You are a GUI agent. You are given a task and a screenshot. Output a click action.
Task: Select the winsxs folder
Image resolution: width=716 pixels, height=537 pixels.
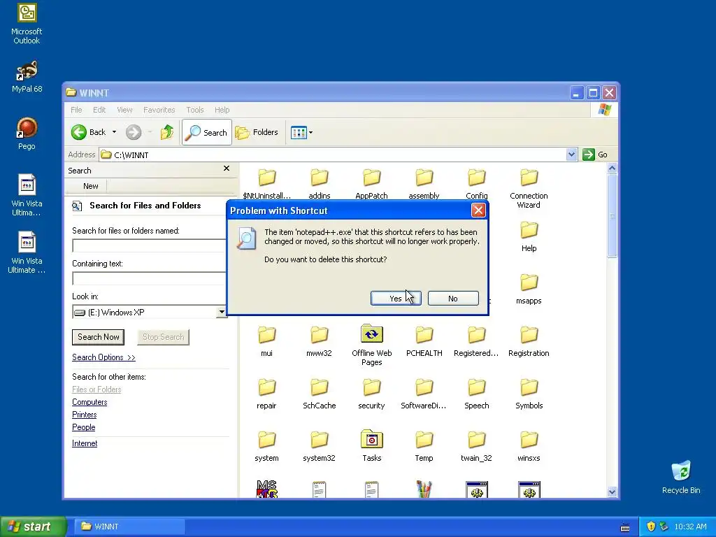(529, 447)
